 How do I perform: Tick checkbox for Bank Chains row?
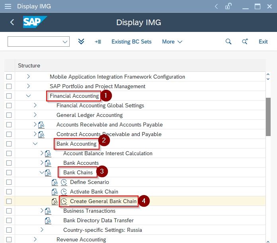9,172
